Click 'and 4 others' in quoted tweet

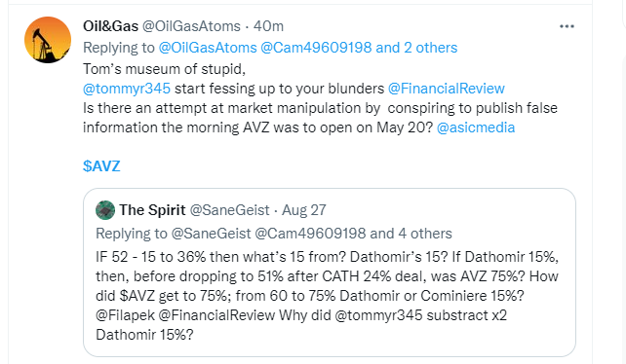[411, 234]
